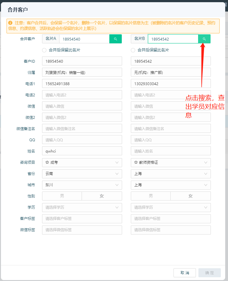Click the 取消 button
This screenshot has width=228, height=281.
pyautogui.click(x=185, y=273)
